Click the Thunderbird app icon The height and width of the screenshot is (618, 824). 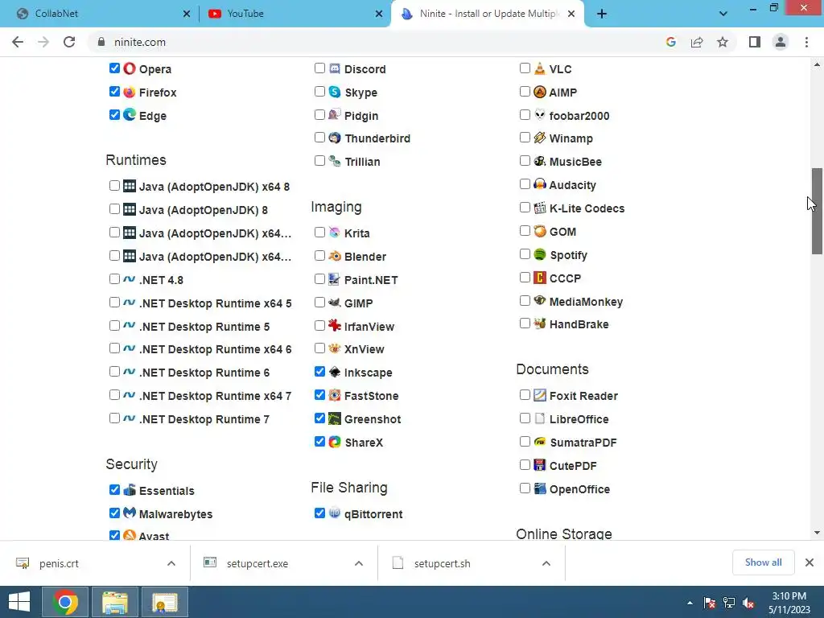335,138
